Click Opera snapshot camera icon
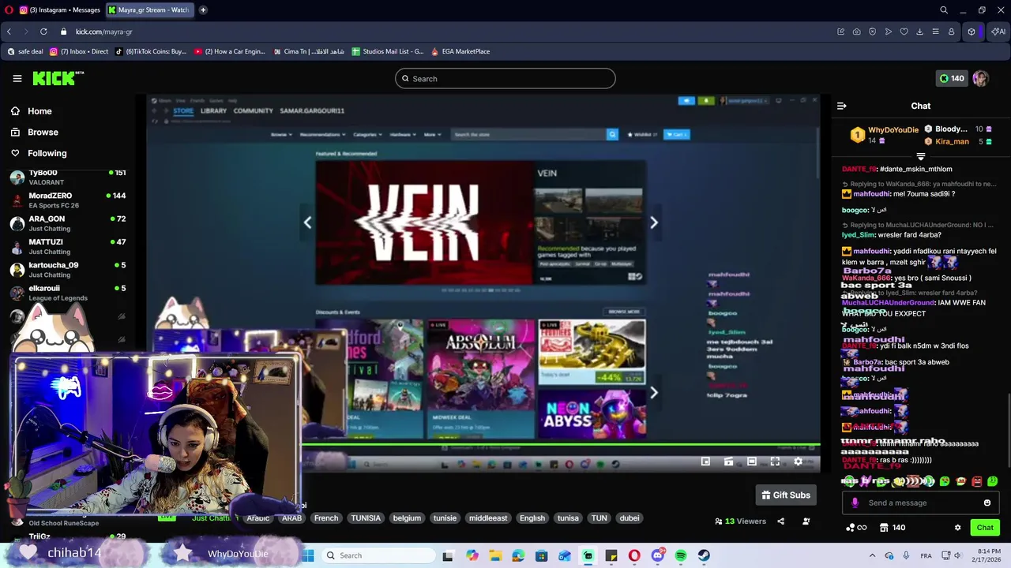This screenshot has width=1011, height=568. tap(857, 32)
